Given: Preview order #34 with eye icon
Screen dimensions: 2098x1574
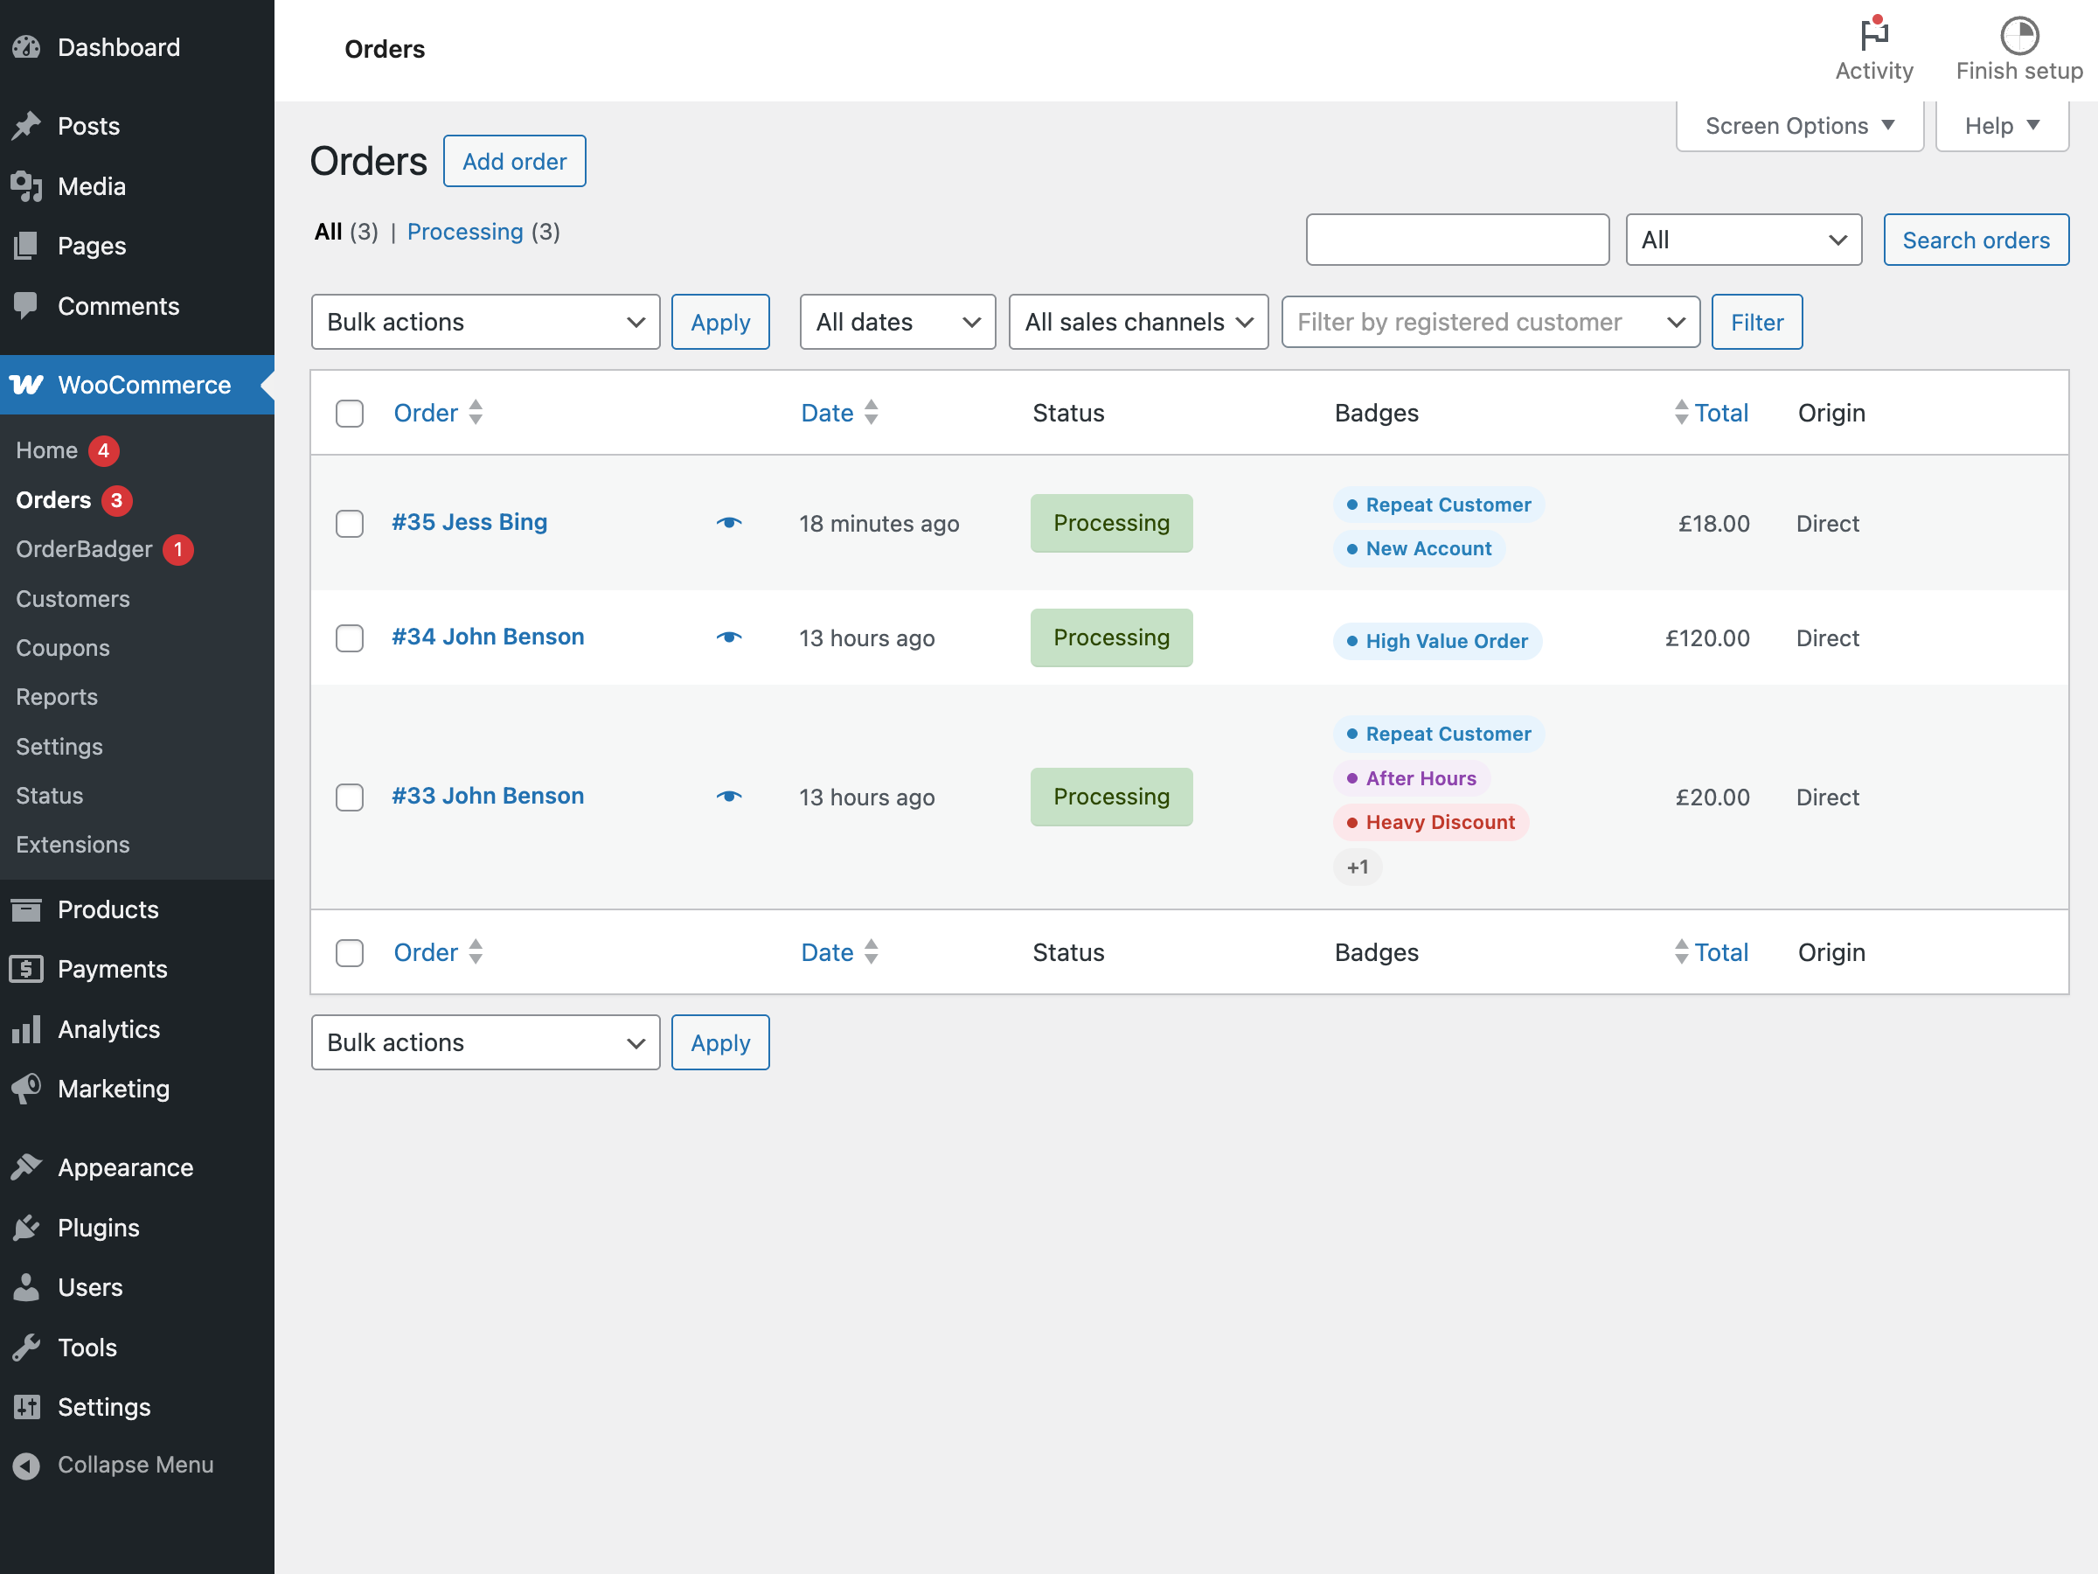Looking at the screenshot, I should [728, 637].
